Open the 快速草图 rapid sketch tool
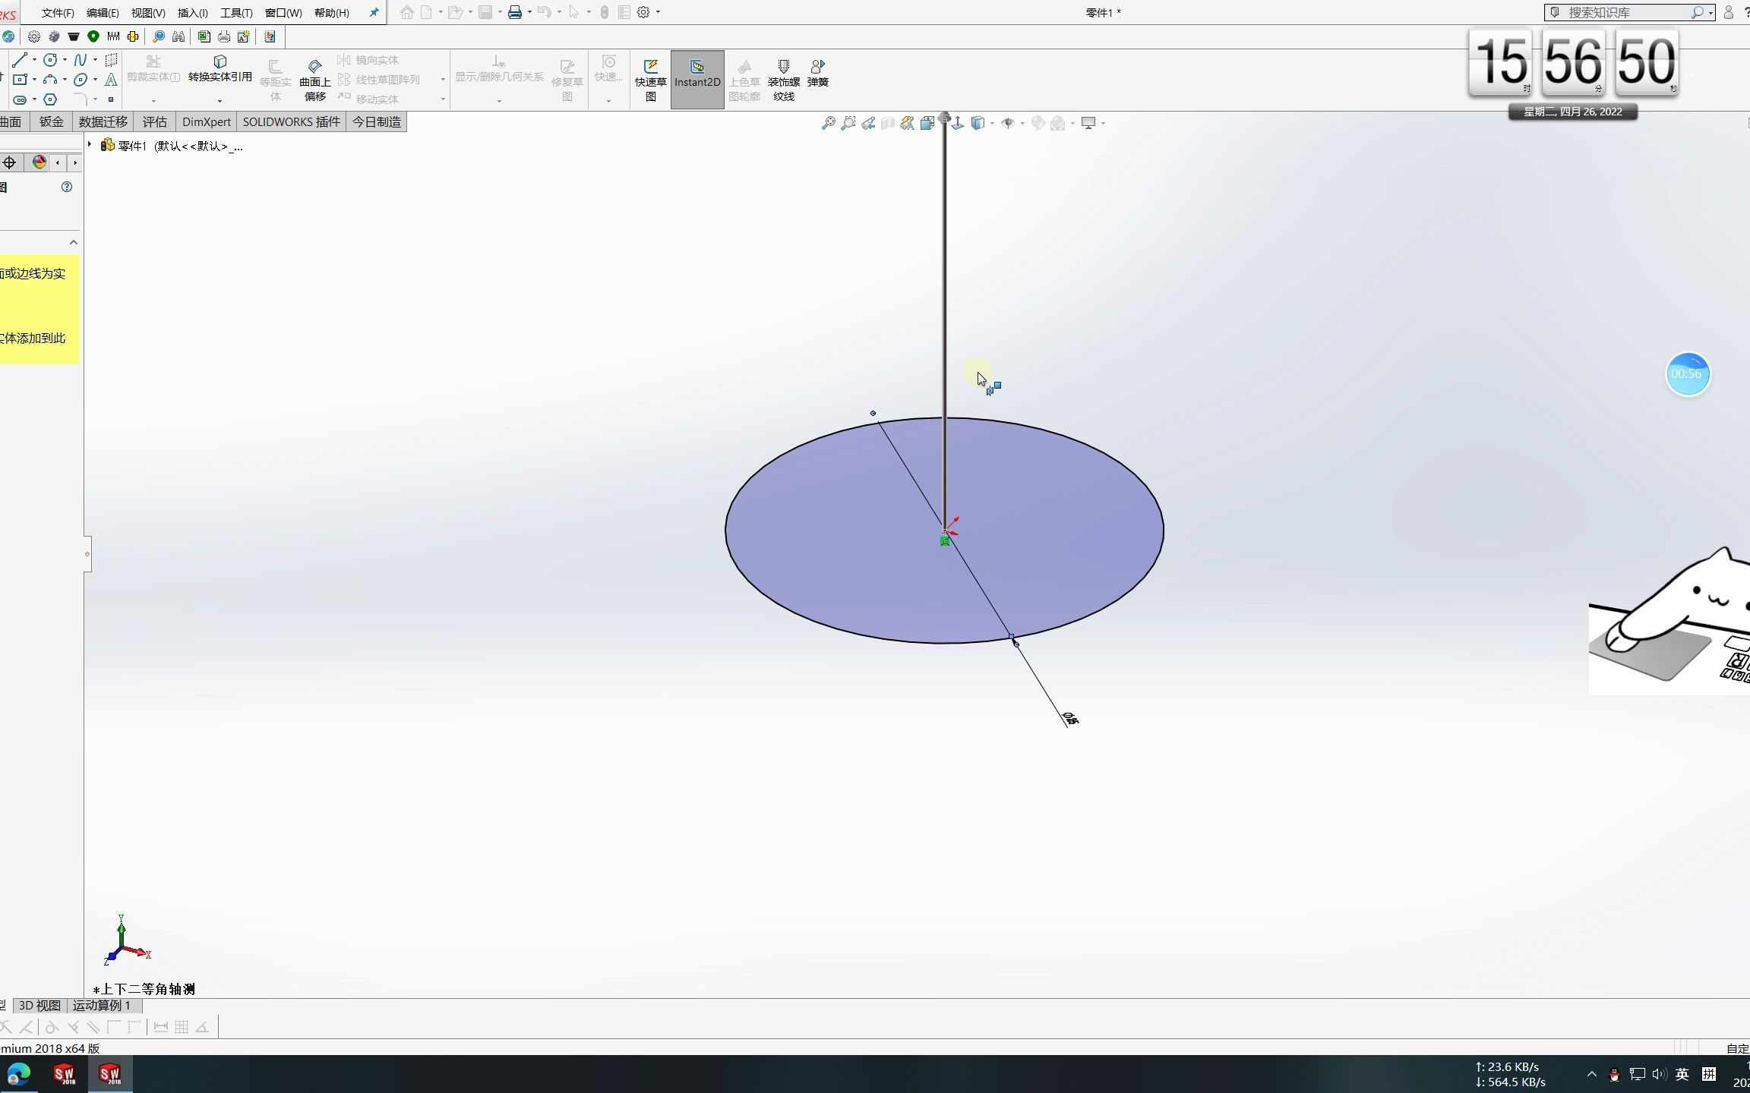 (651, 80)
